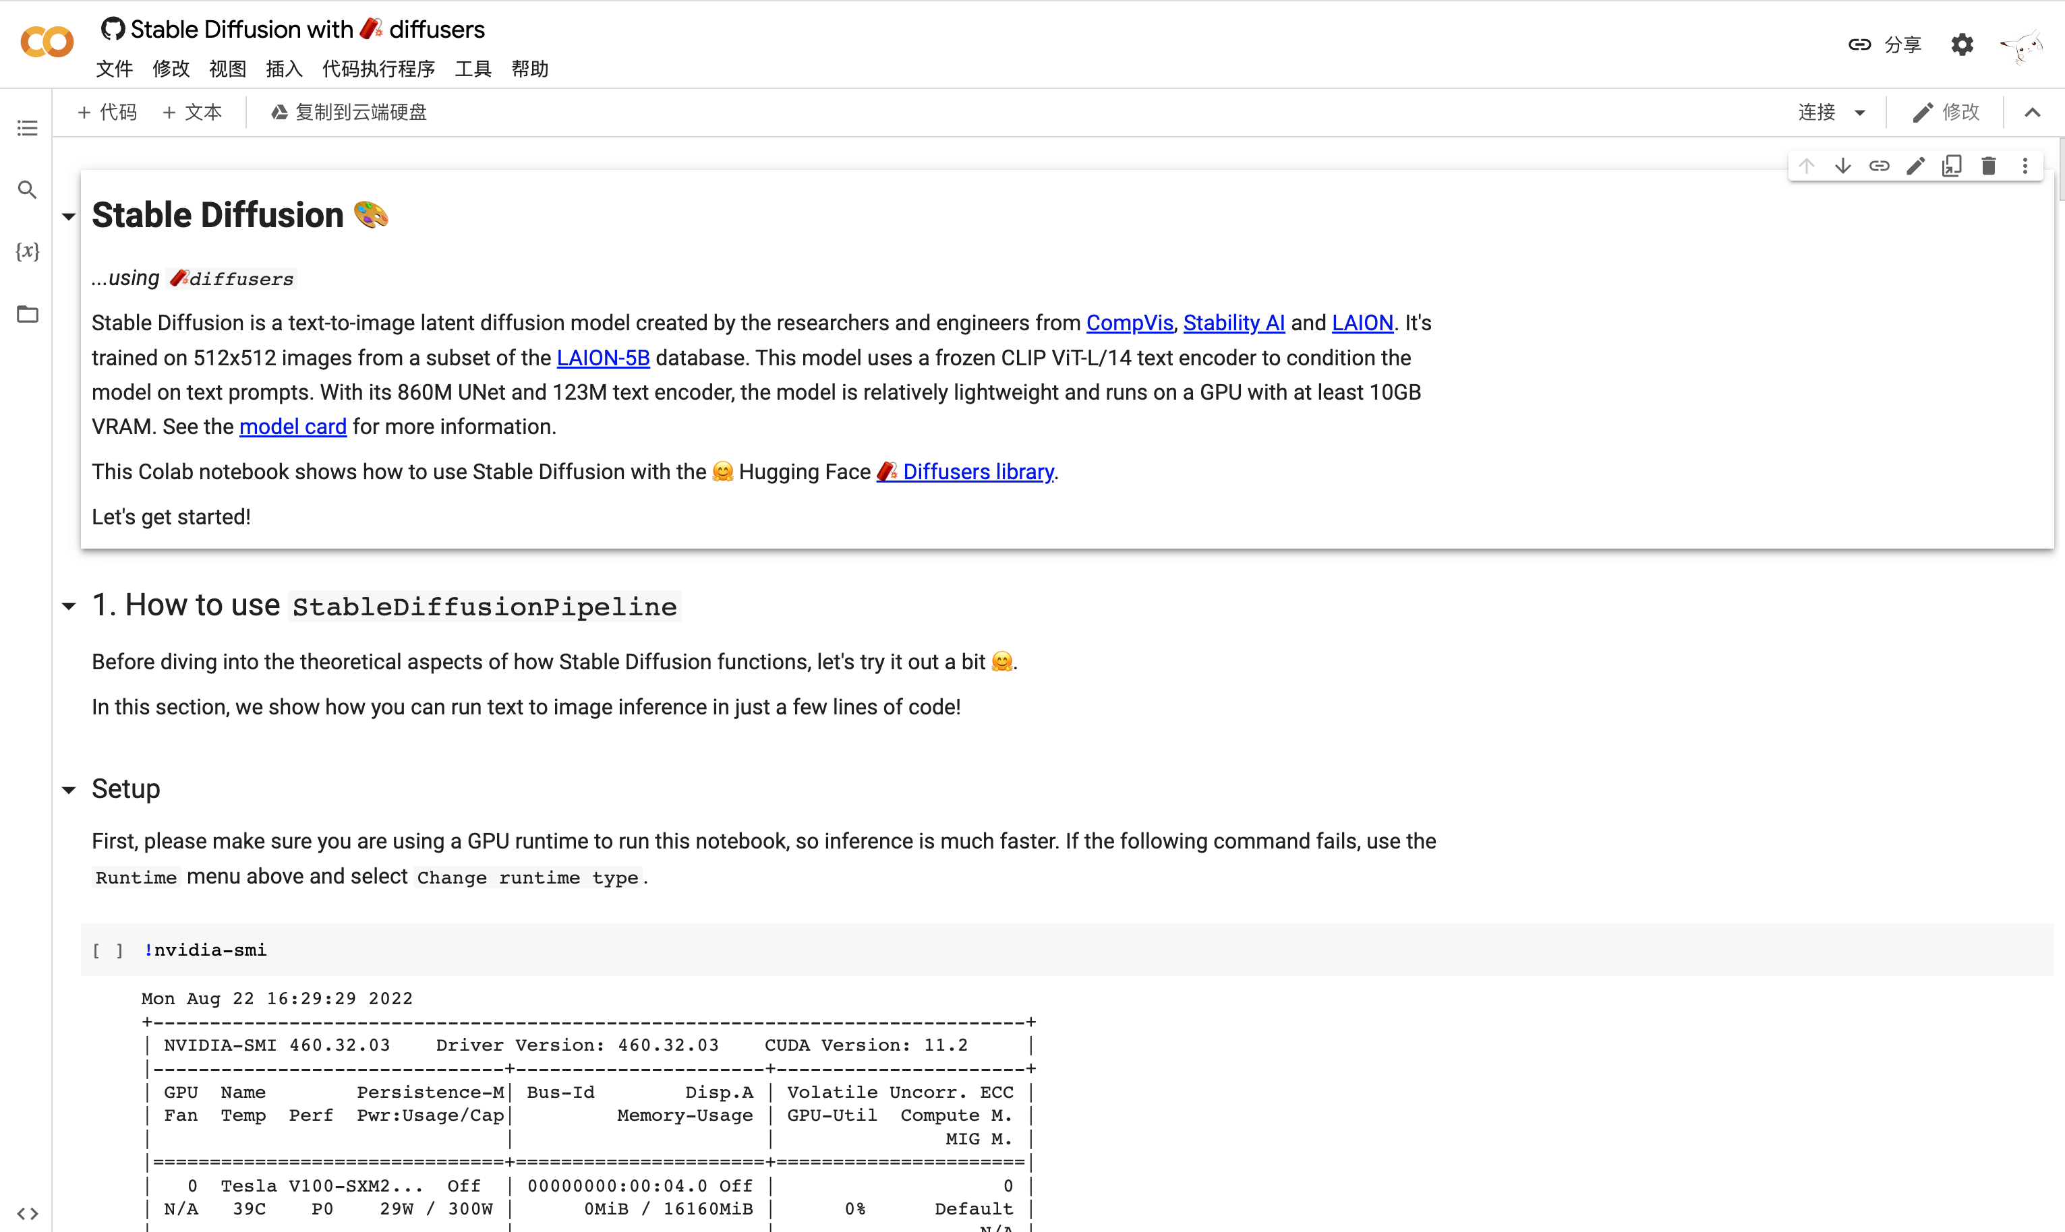Open the 文件 menu
This screenshot has width=2065, height=1232.
[x=115, y=67]
